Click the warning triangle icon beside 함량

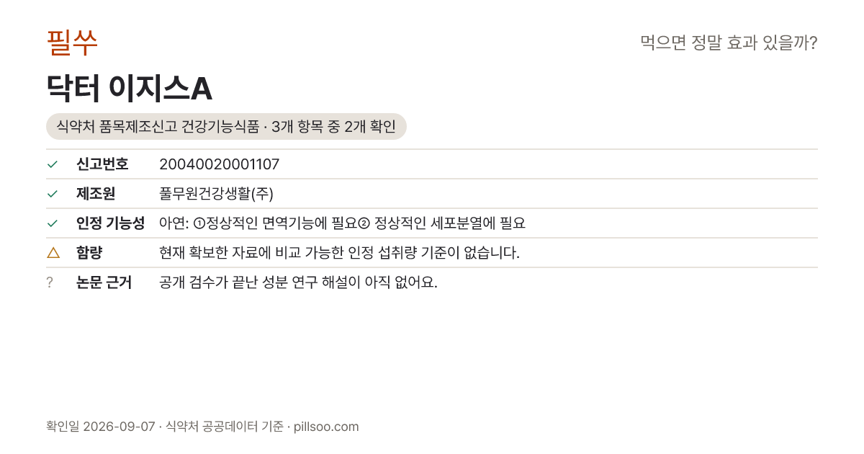[x=53, y=252]
